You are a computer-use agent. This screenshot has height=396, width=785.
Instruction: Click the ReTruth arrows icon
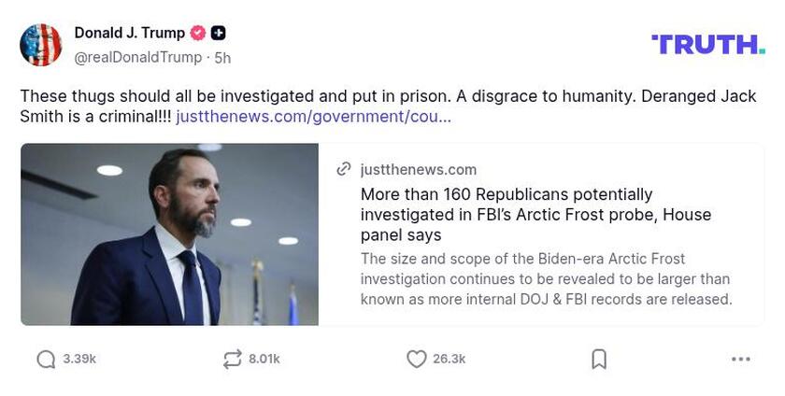coord(232,360)
